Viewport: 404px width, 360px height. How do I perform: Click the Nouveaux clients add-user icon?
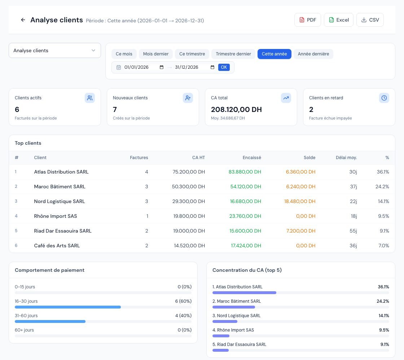188,98
